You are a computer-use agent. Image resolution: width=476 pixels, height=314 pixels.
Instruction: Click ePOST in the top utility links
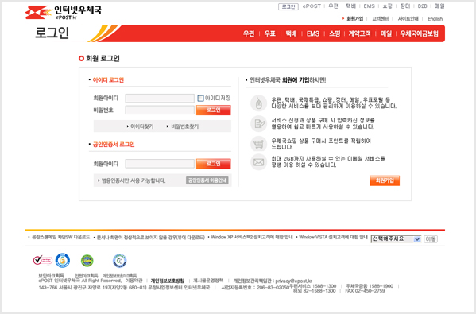[312, 6]
